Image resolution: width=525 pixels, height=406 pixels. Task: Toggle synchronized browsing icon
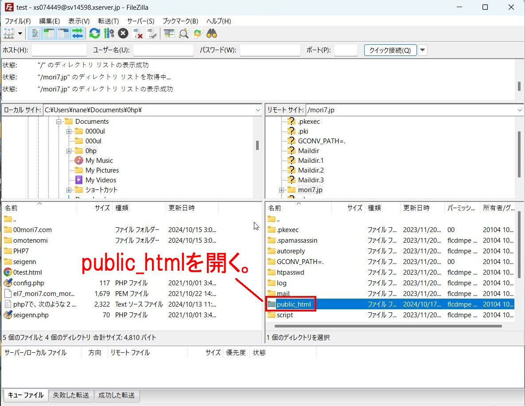point(198,34)
